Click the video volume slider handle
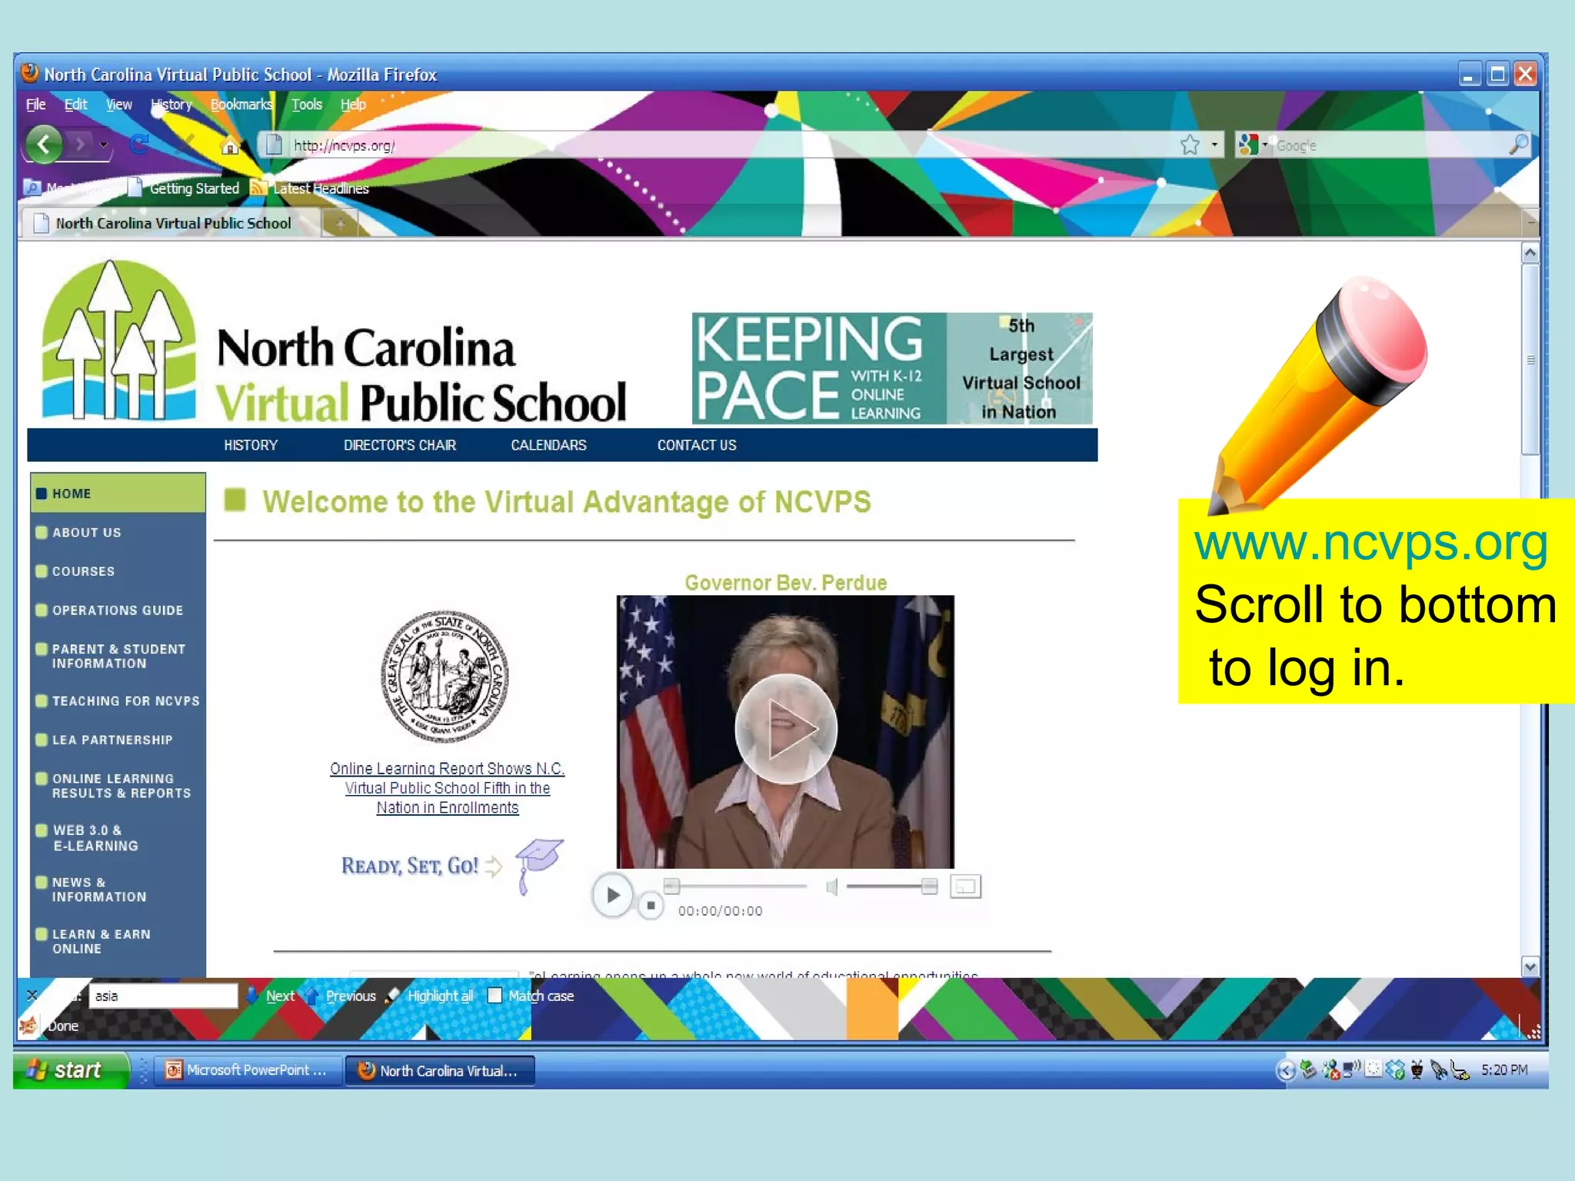Image resolution: width=1575 pixels, height=1181 pixels. coord(929,886)
